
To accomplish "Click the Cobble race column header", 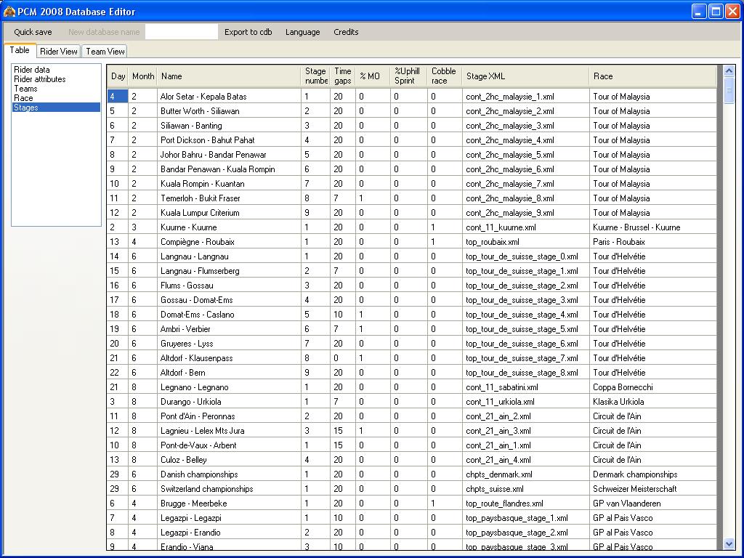I will 444,76.
